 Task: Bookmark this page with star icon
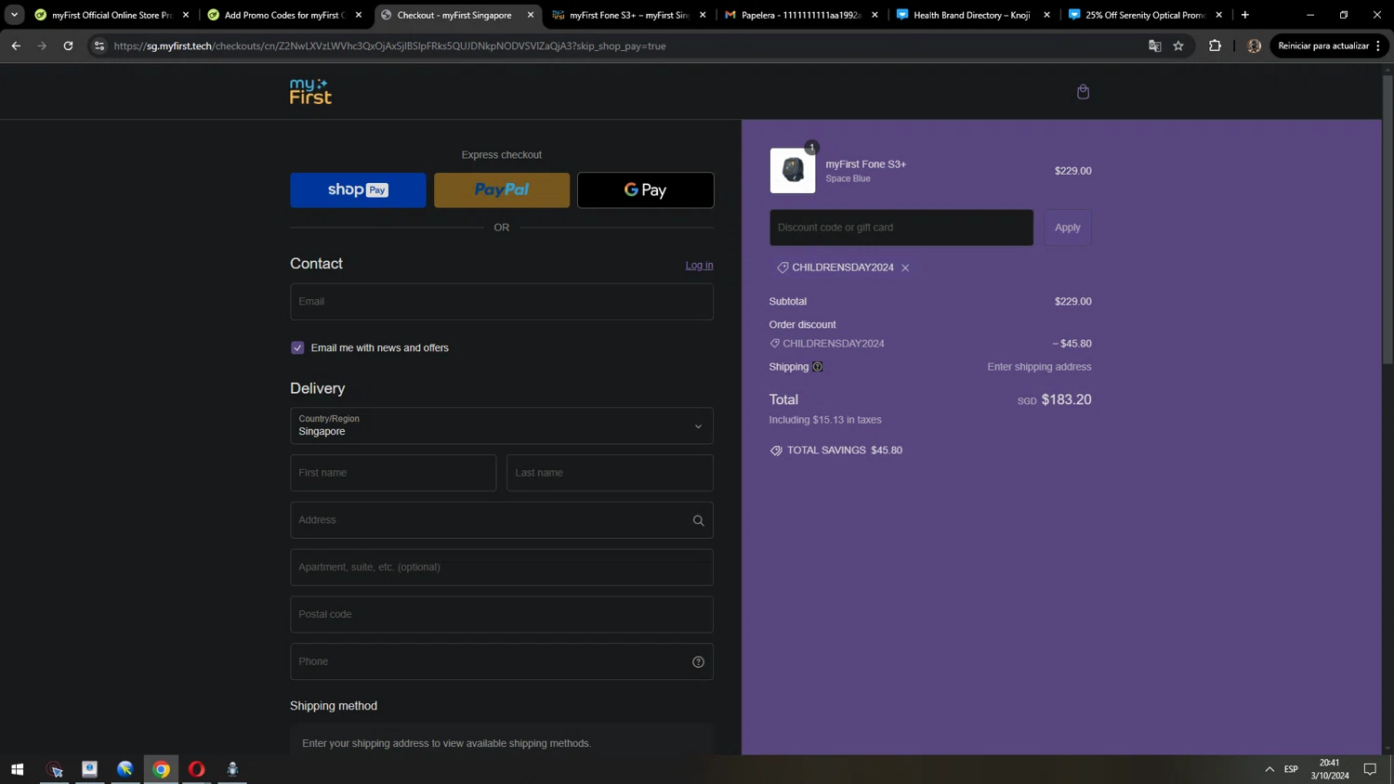click(1178, 46)
